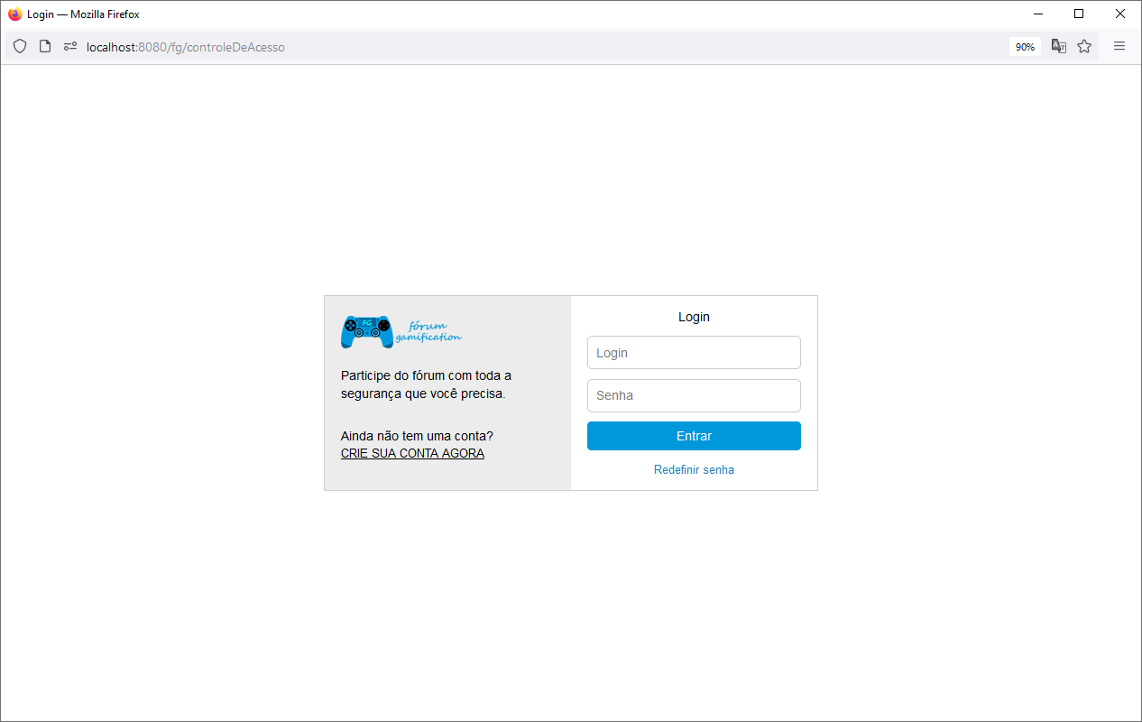Select the "Login" heading text
The width and height of the screenshot is (1142, 722).
coord(694,317)
